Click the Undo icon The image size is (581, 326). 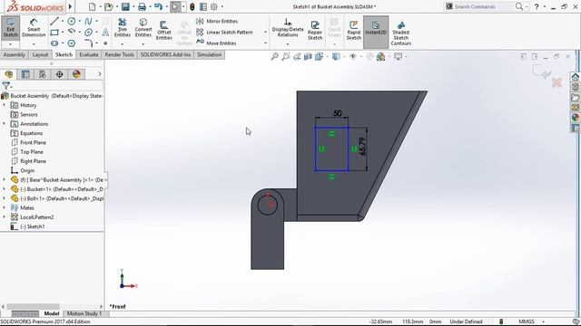tap(158, 6)
